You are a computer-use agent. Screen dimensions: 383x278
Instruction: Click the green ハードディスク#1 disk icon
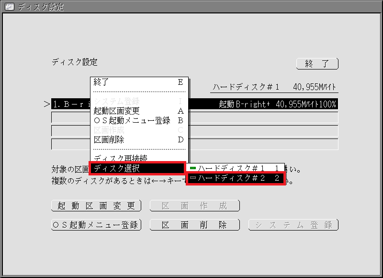193,168
